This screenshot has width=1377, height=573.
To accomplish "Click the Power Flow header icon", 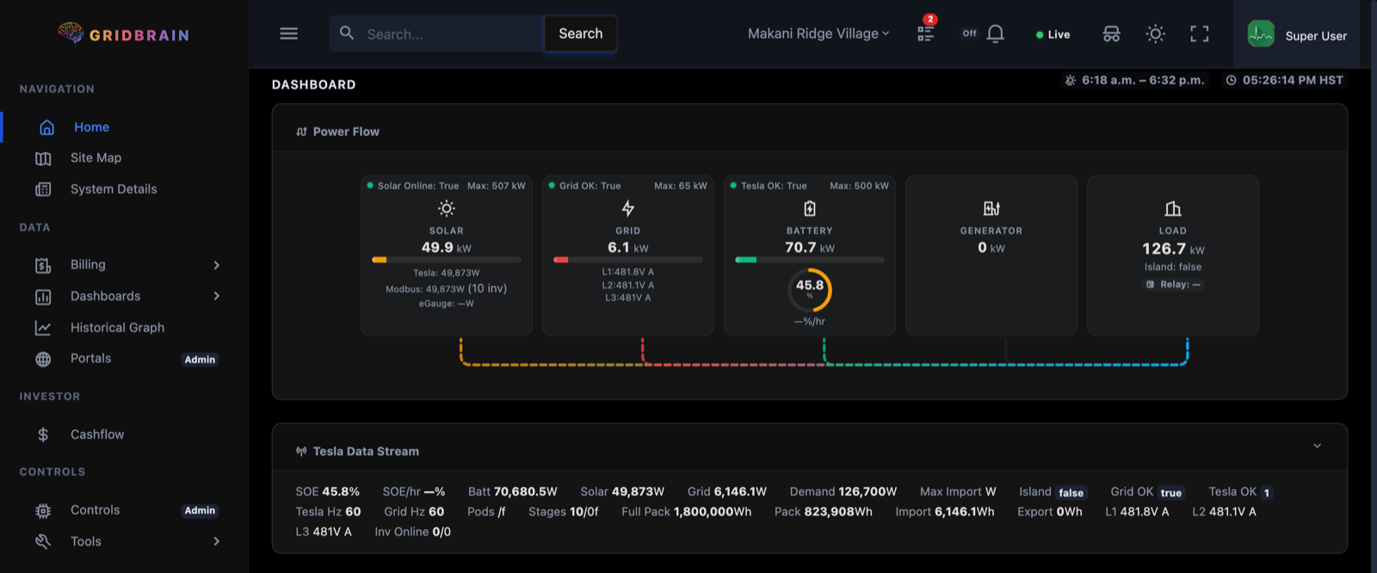I will click(x=301, y=132).
